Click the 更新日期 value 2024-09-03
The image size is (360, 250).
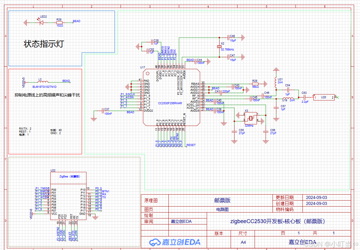(316, 197)
